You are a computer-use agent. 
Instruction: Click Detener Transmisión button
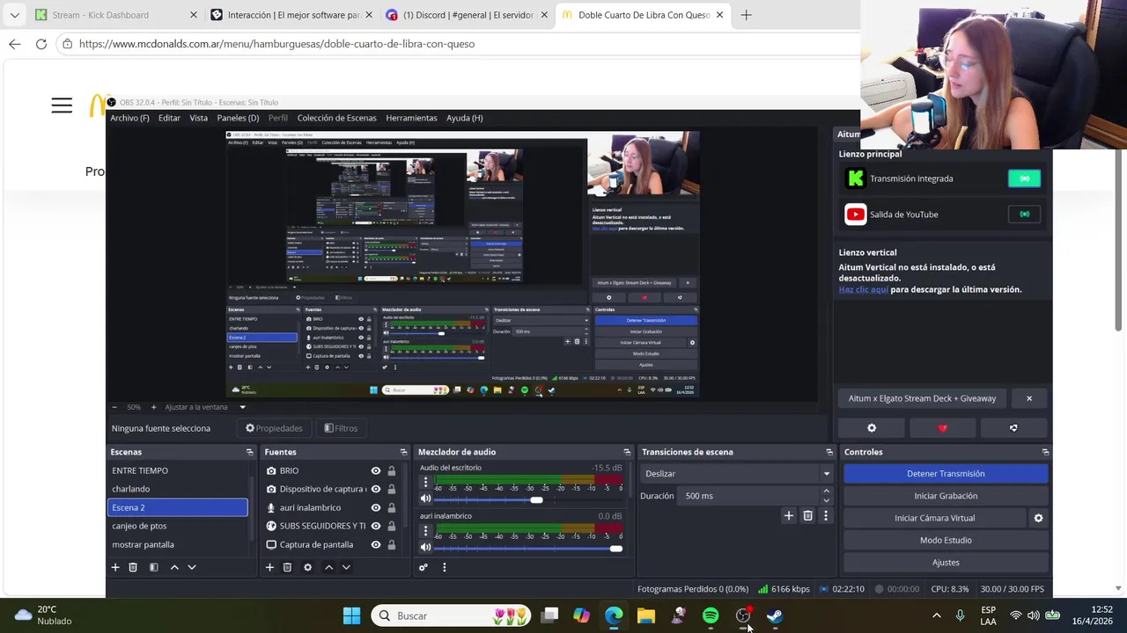(946, 474)
